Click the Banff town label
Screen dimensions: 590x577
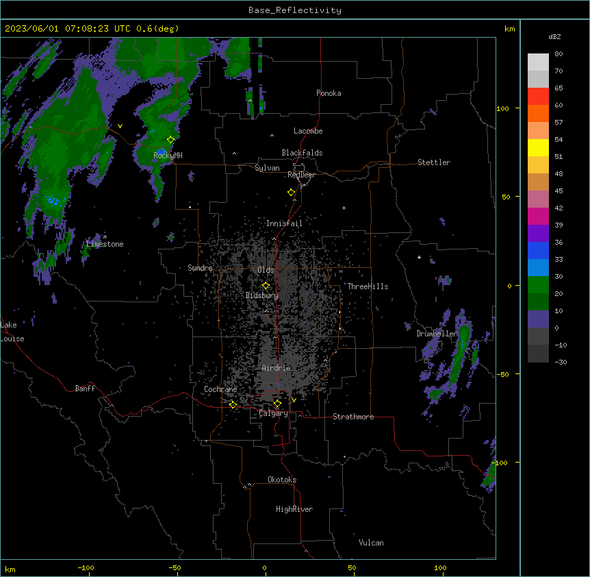pos(85,389)
